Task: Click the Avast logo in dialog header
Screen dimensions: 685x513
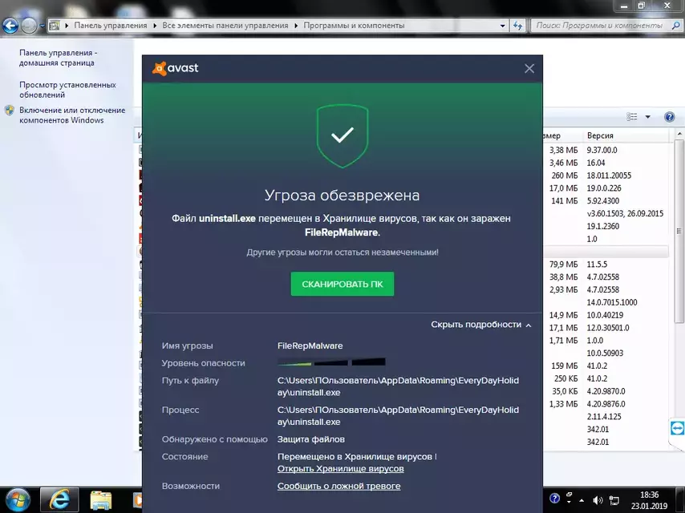Action: pos(175,68)
